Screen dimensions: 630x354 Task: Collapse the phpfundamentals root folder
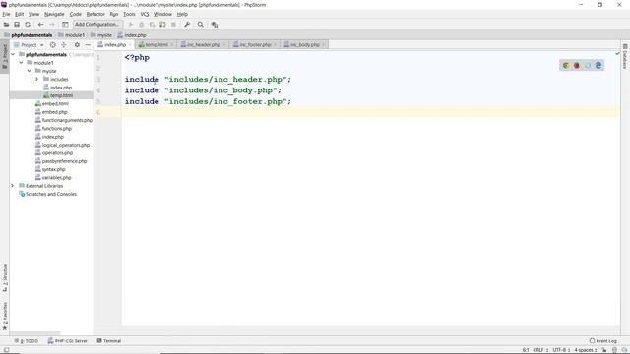pos(13,54)
